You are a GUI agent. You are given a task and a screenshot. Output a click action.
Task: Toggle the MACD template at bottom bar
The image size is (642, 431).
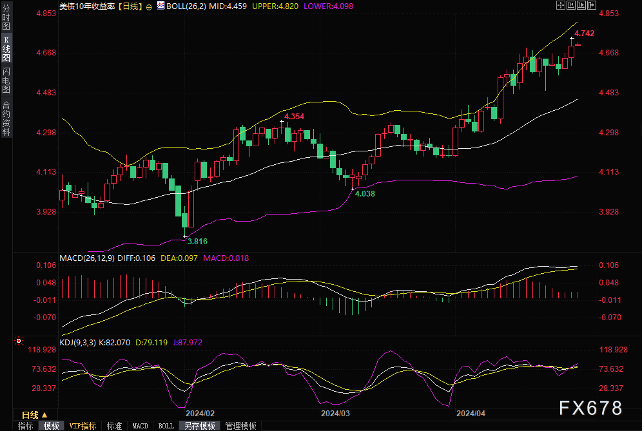tap(140, 426)
